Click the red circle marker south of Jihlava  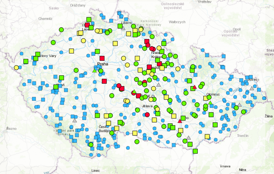147,115
